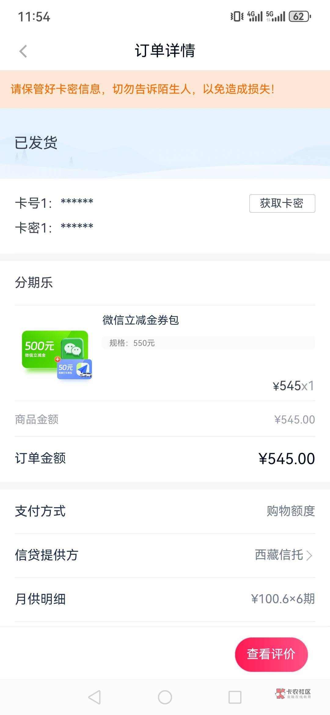Tap the orange 卡密 warning banner
The width and height of the screenshot is (330, 715).
(x=165, y=89)
